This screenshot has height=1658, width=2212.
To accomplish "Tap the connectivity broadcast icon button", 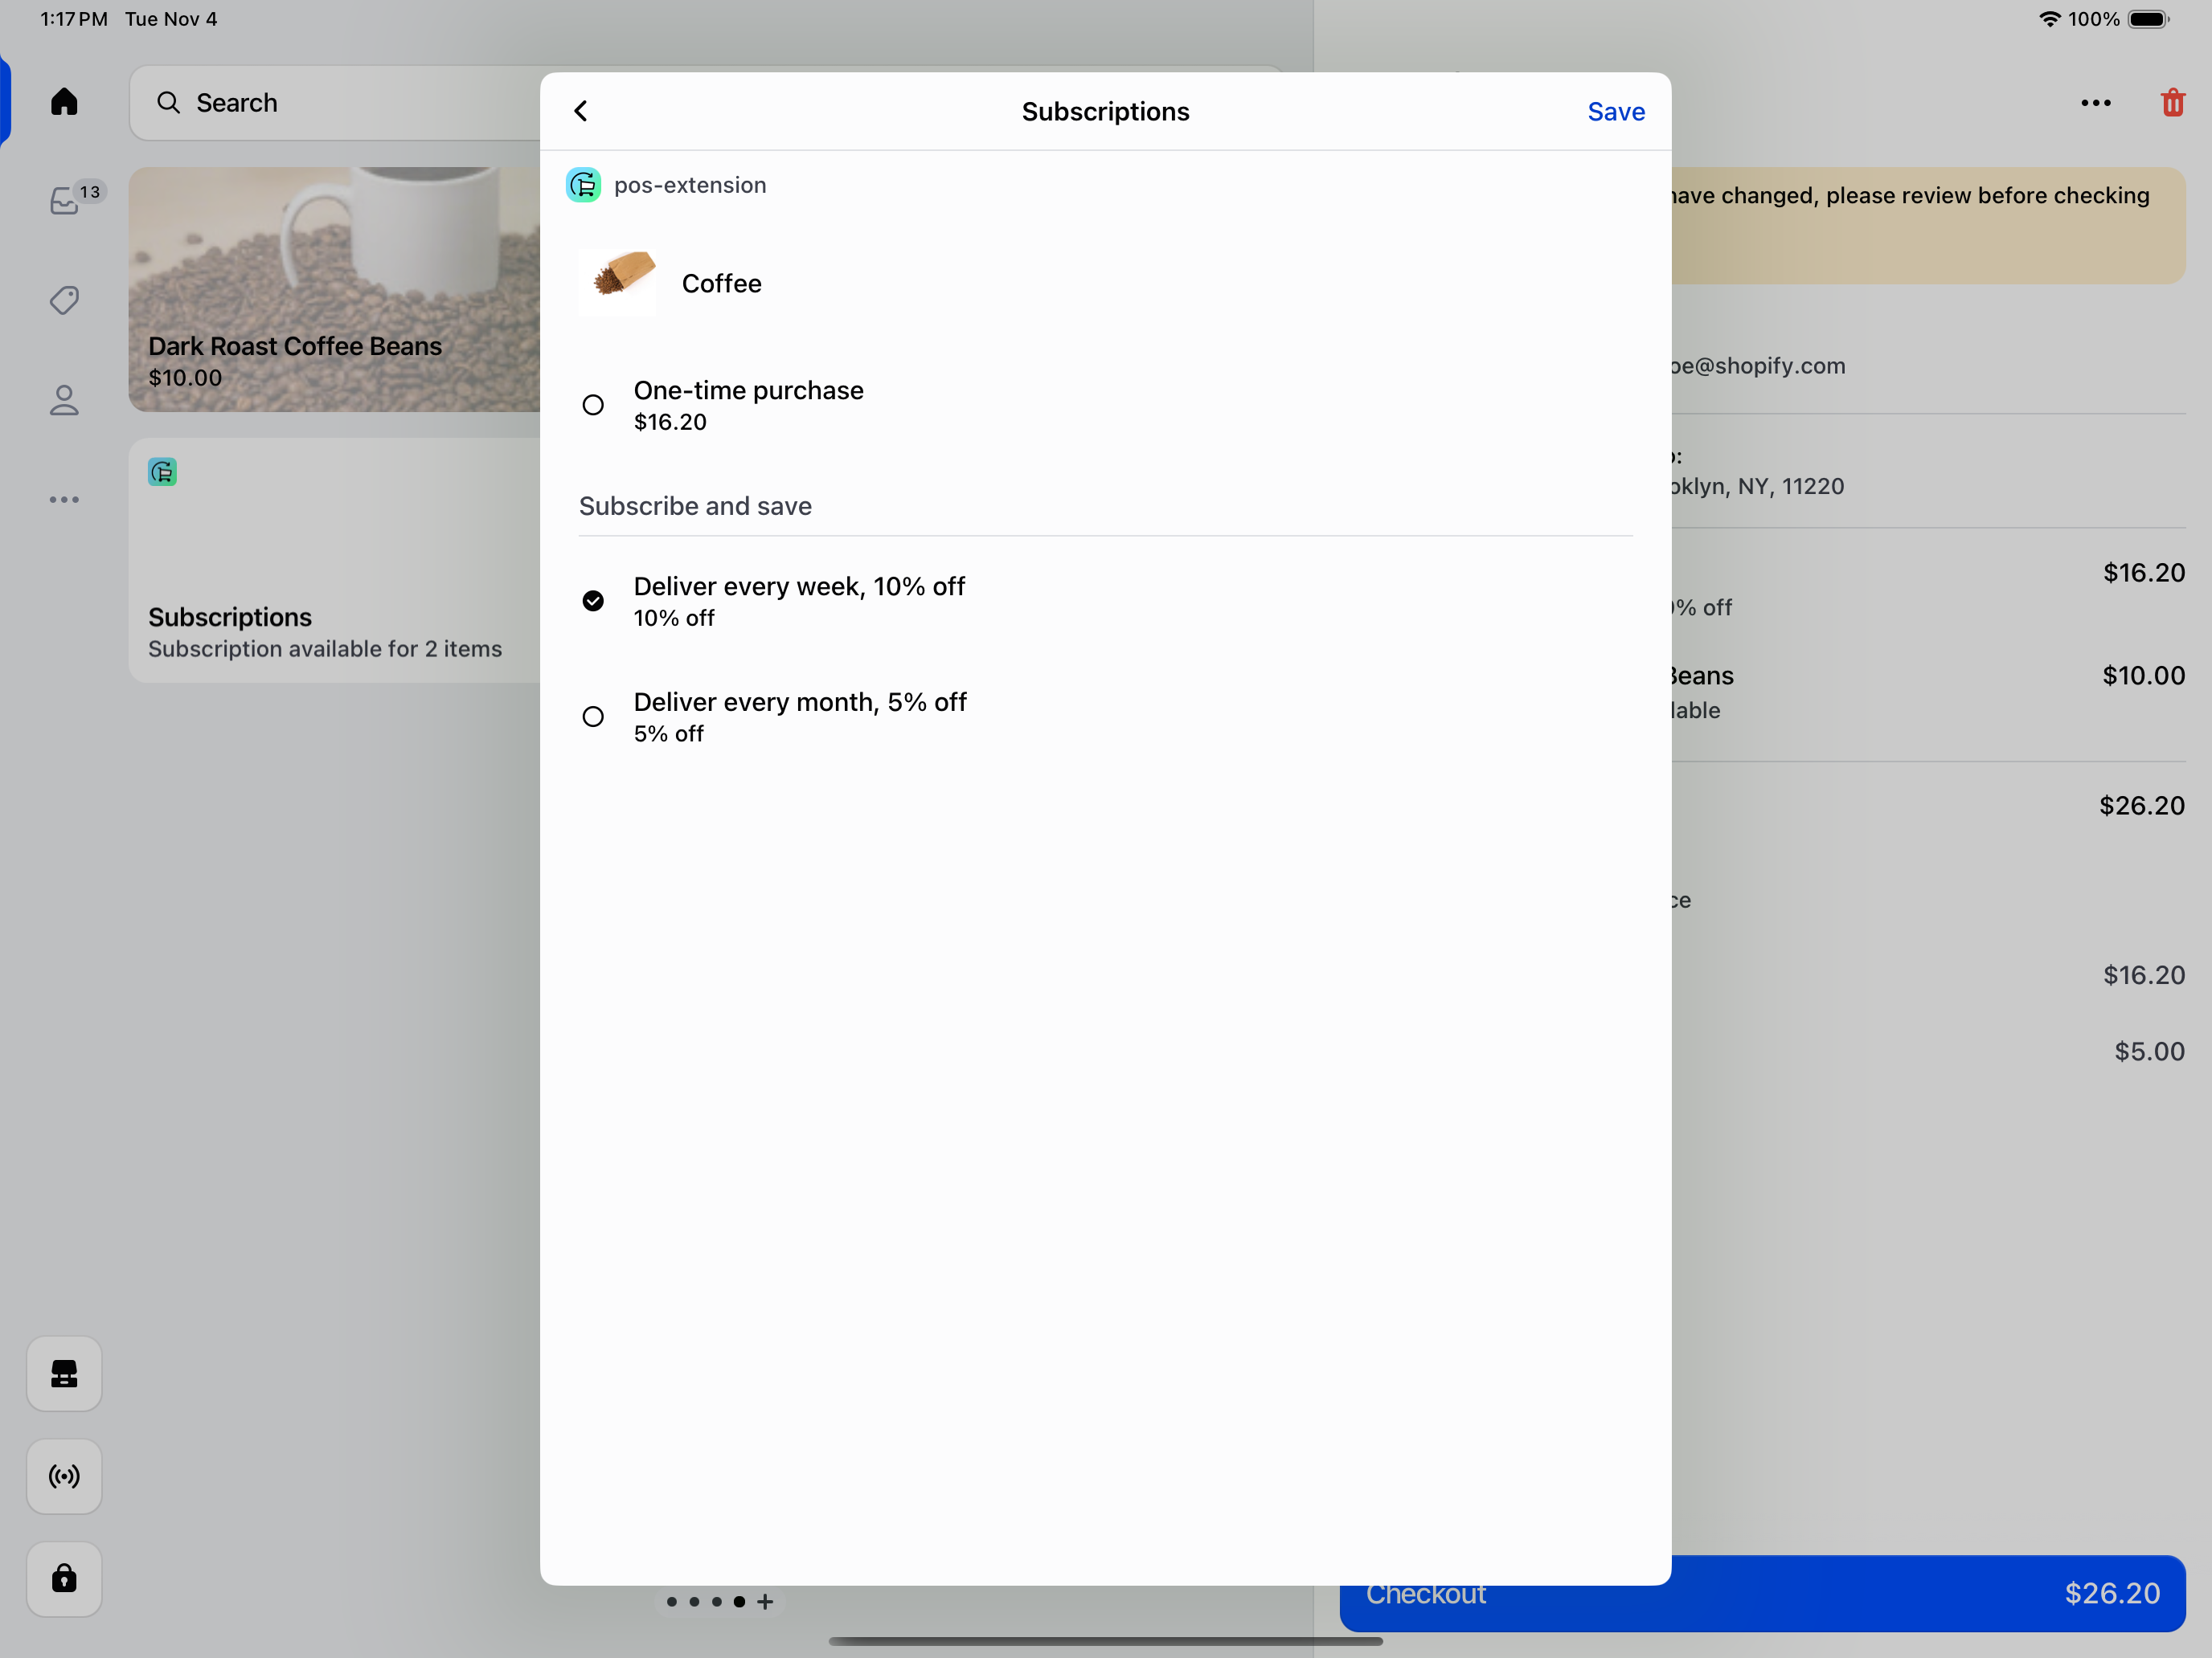I will click(x=64, y=1476).
